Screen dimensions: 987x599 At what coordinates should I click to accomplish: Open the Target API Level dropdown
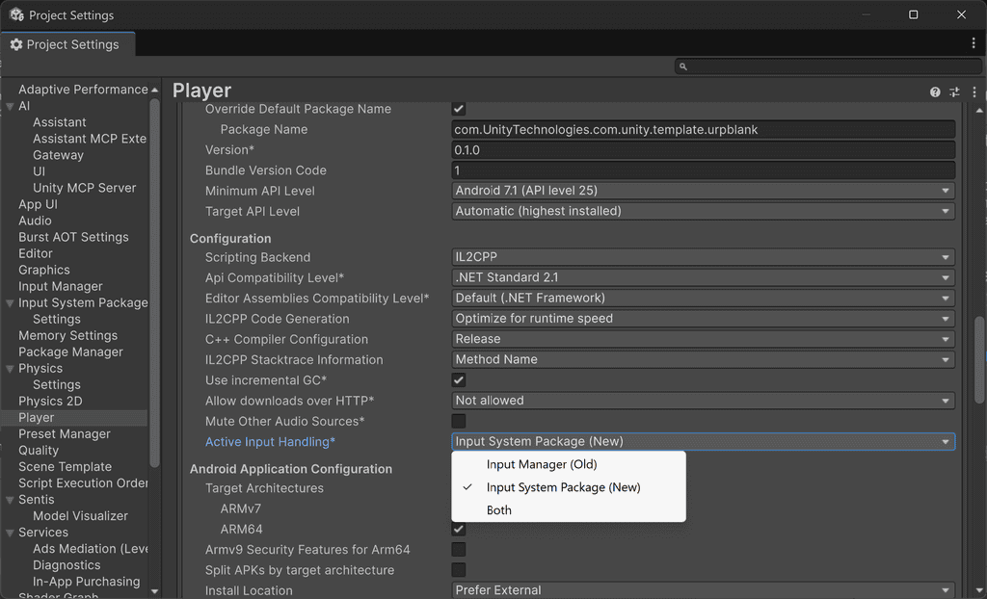coord(703,212)
